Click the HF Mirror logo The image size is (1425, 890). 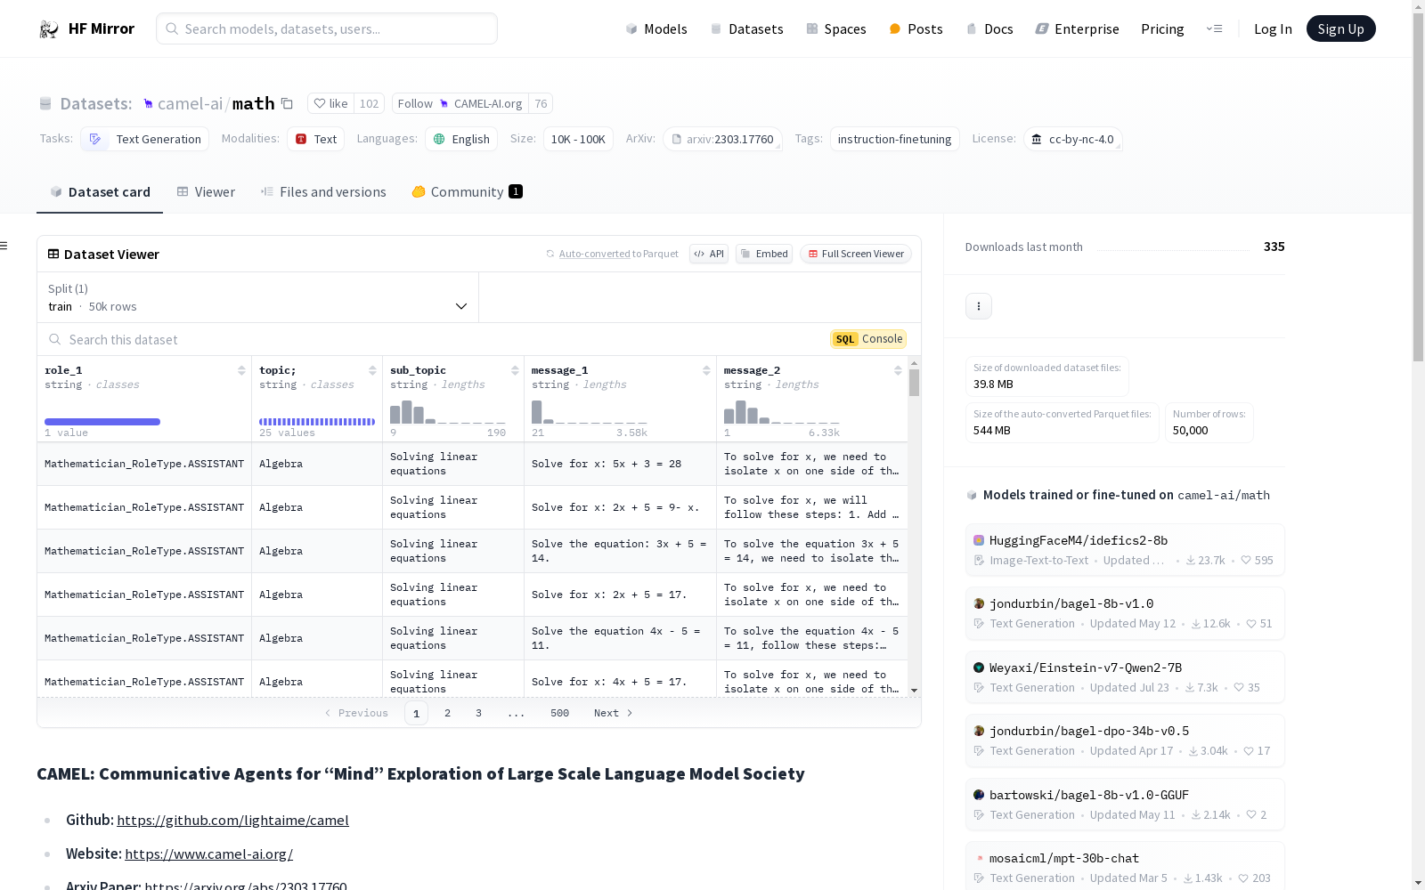point(86,28)
